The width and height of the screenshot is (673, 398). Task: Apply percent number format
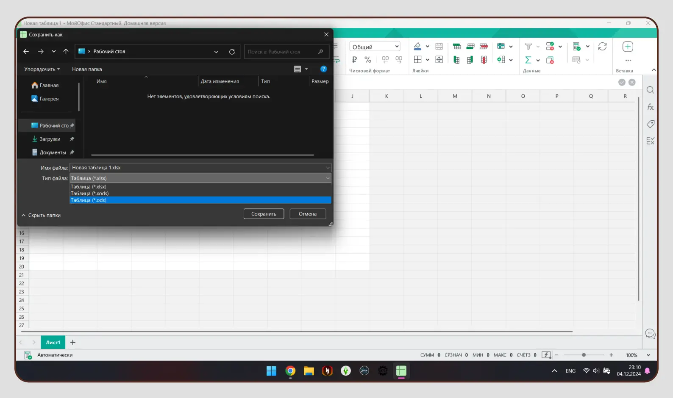pos(368,60)
